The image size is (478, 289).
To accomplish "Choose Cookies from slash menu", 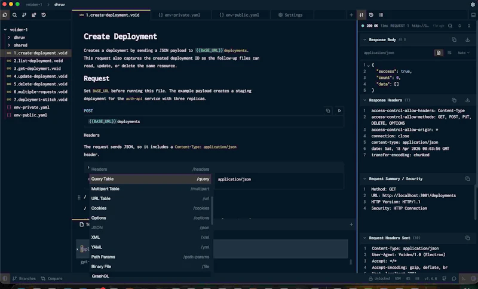I will (151, 208).
